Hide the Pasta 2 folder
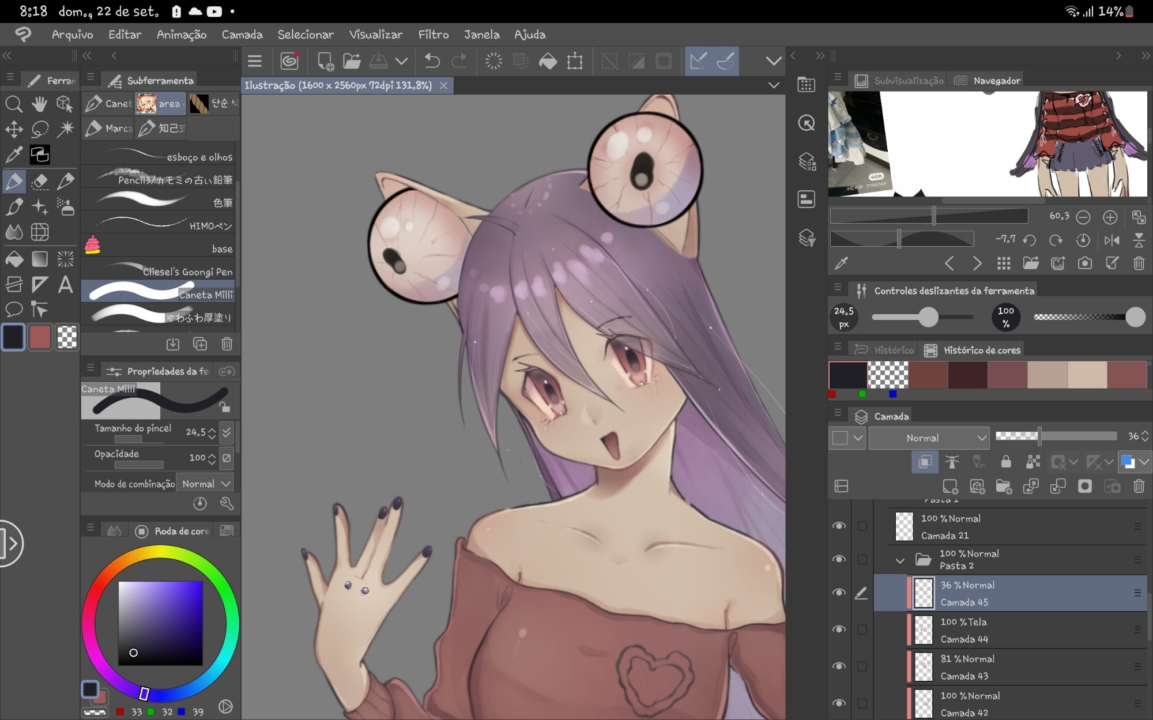Screen dimensions: 1153x720 (x=839, y=559)
